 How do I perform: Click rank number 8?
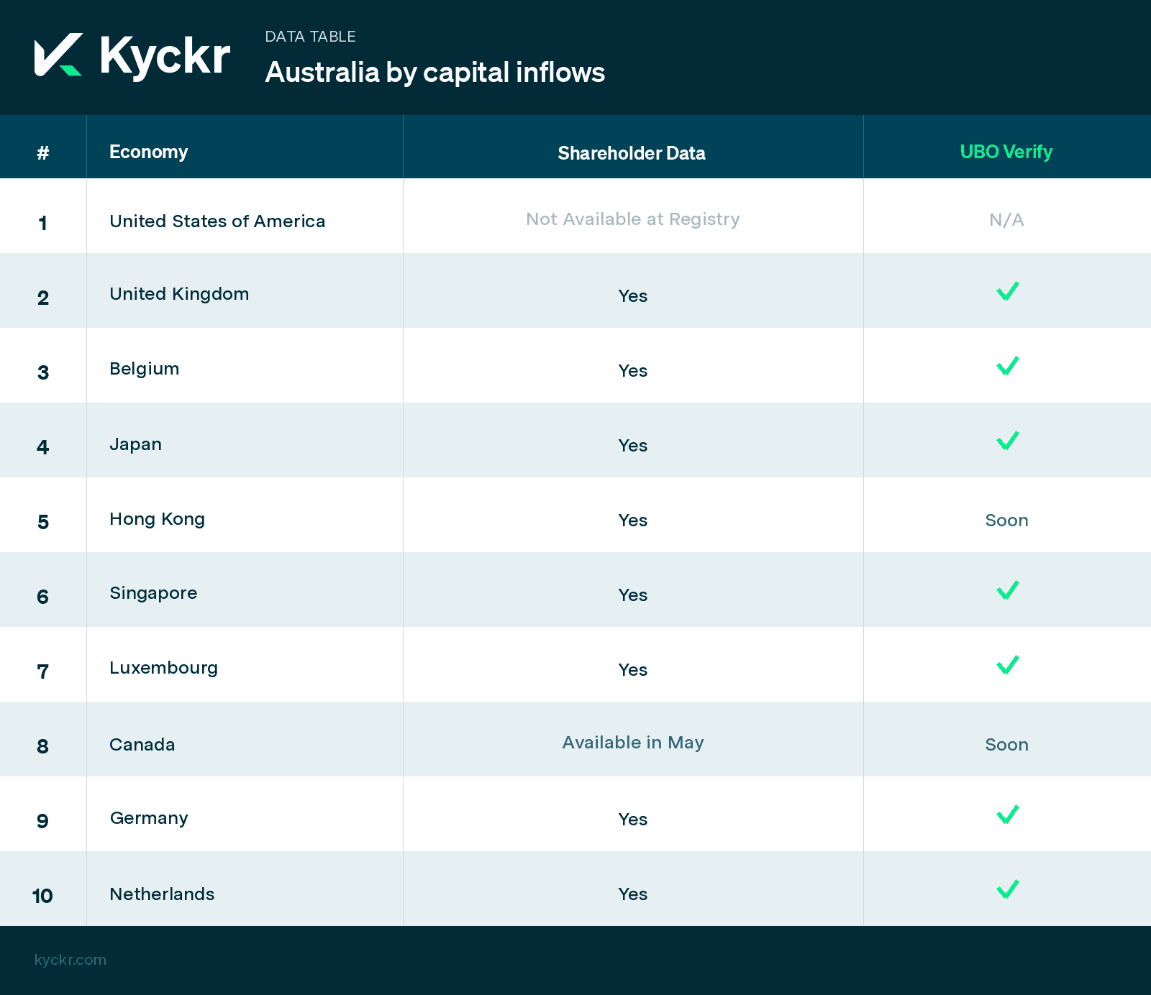43,746
